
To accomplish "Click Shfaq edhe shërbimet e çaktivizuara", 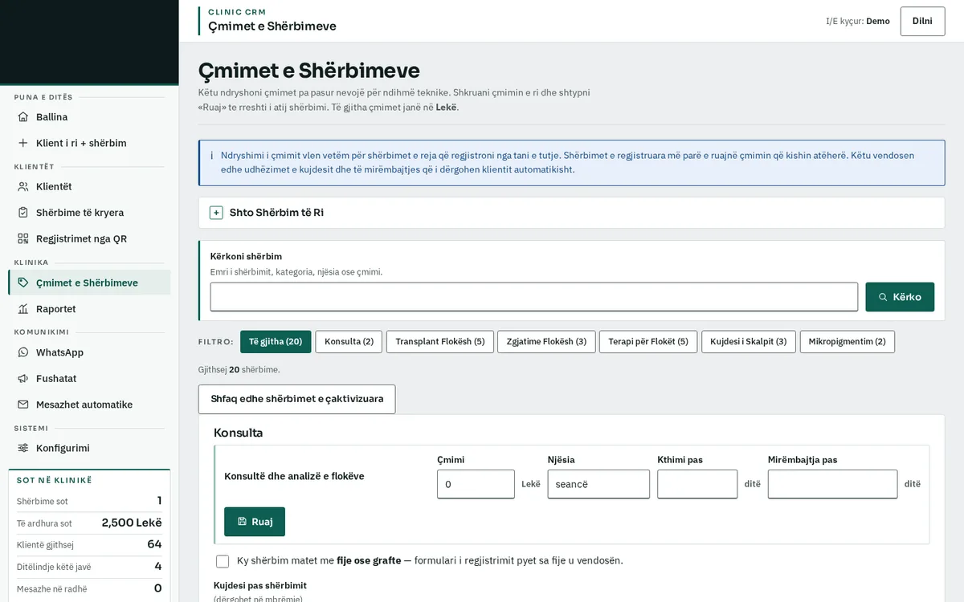I will 296,399.
